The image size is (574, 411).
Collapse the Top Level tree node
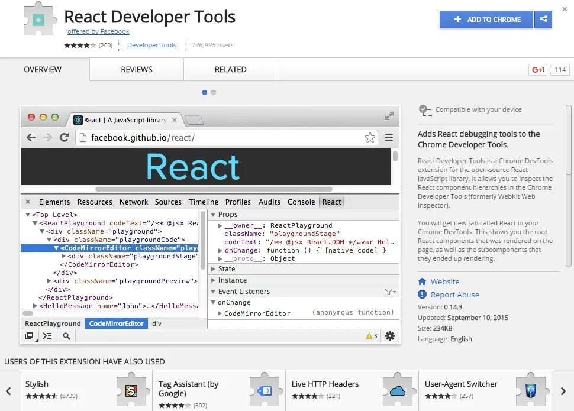(27, 215)
